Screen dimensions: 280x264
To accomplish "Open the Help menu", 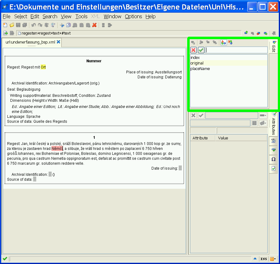I will pyautogui.click(x=150, y=16).
